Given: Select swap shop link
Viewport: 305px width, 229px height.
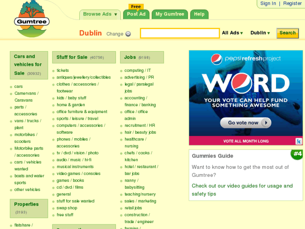Looking at the screenshot, I should [67, 208].
